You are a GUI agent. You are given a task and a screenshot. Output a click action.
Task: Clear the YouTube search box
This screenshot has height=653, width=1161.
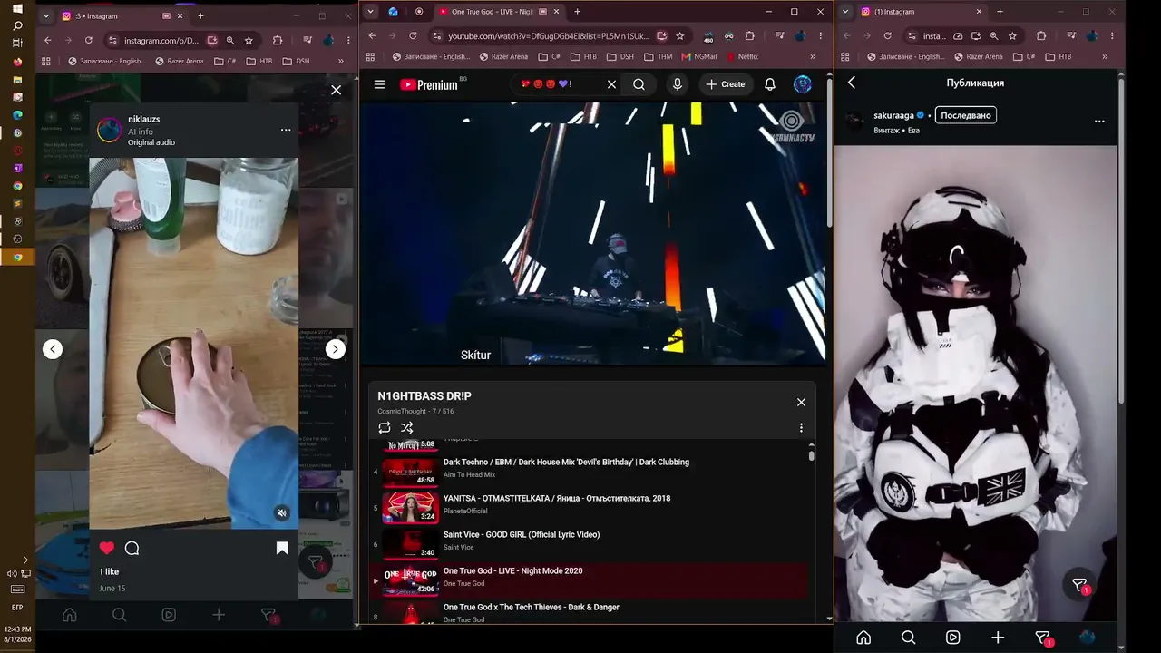(611, 84)
